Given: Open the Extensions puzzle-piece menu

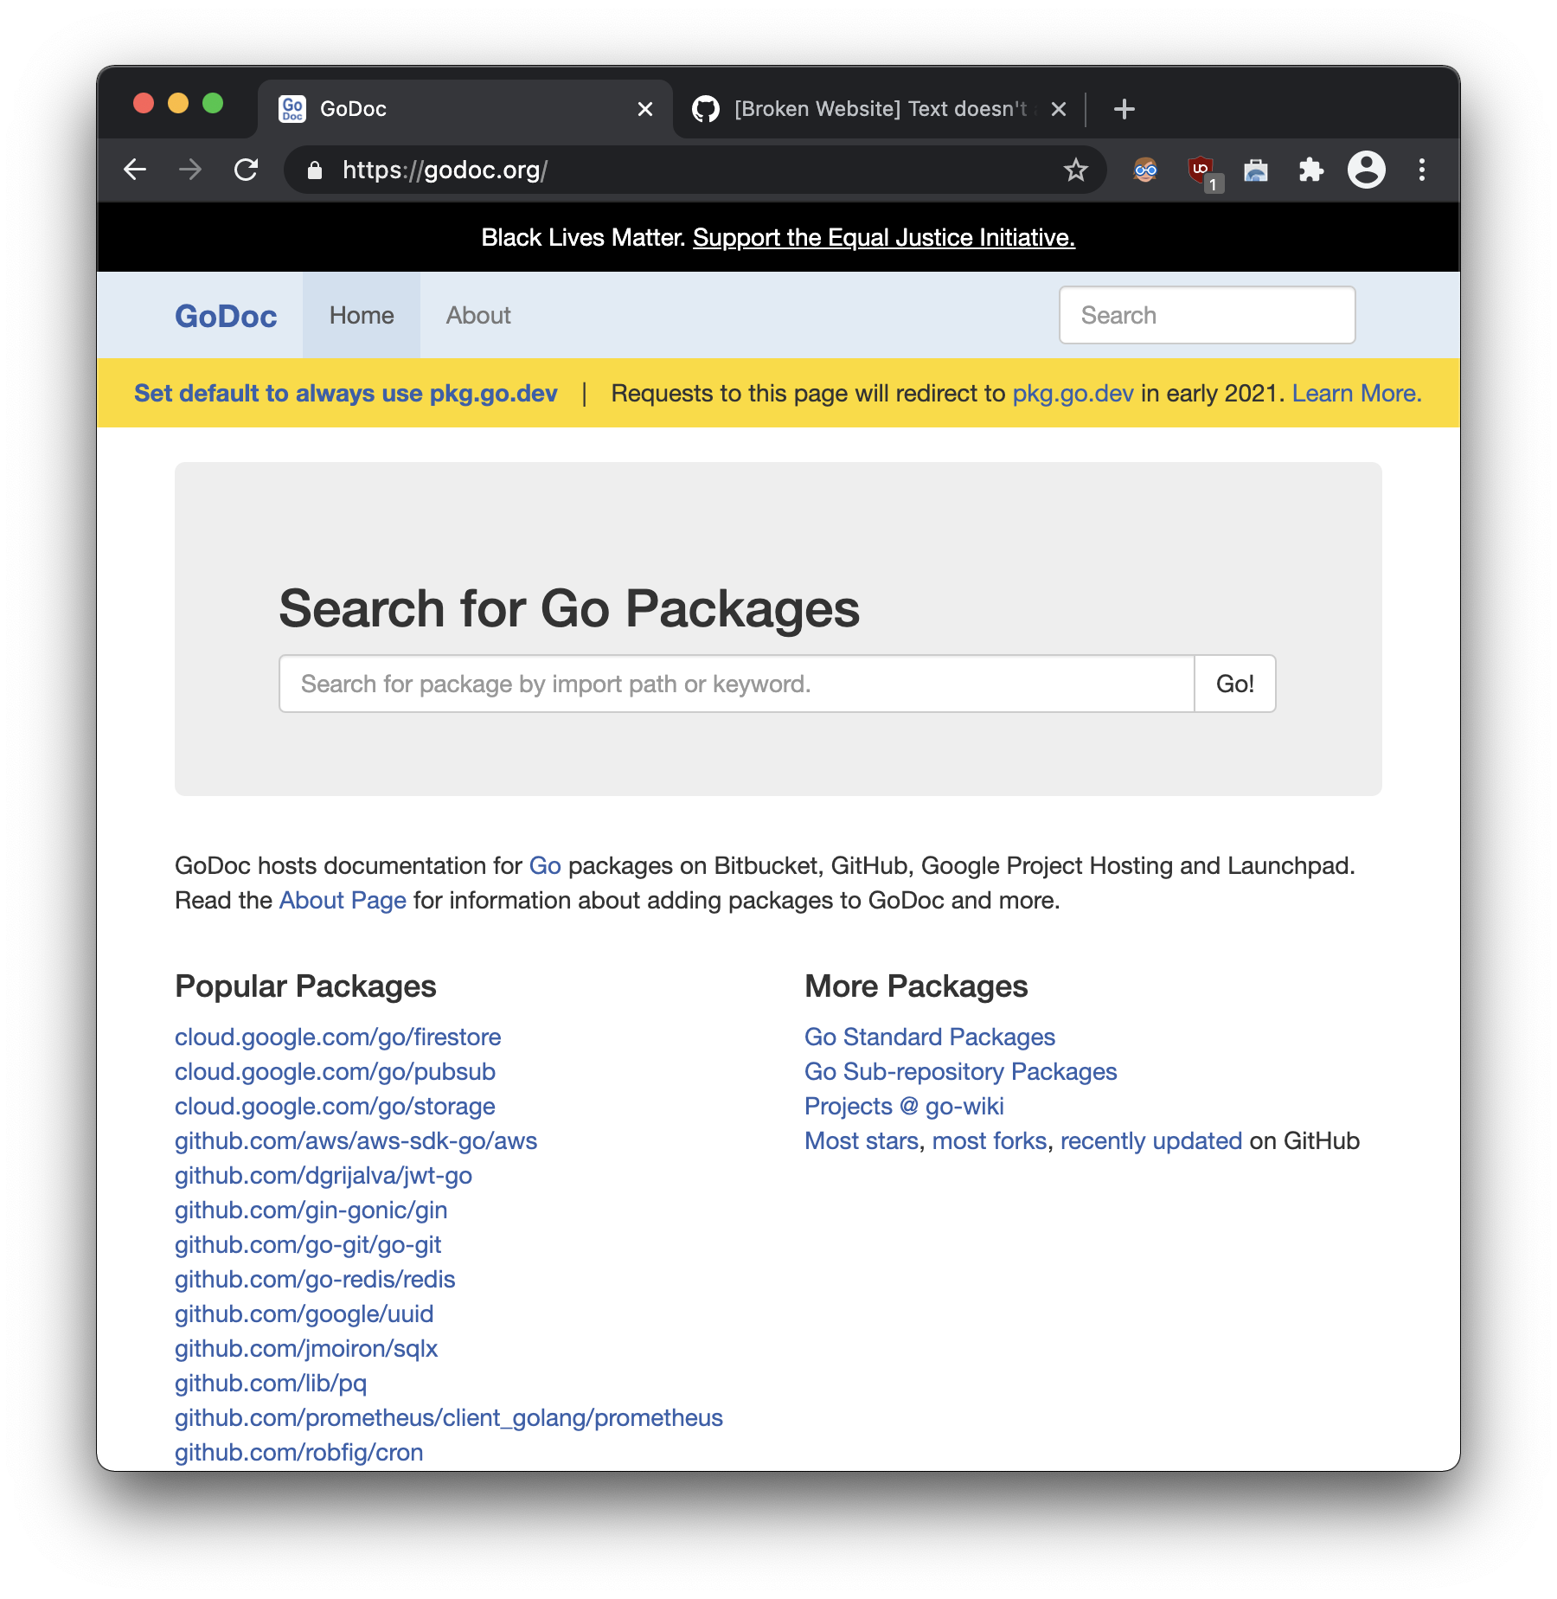Looking at the screenshot, I should [x=1311, y=170].
